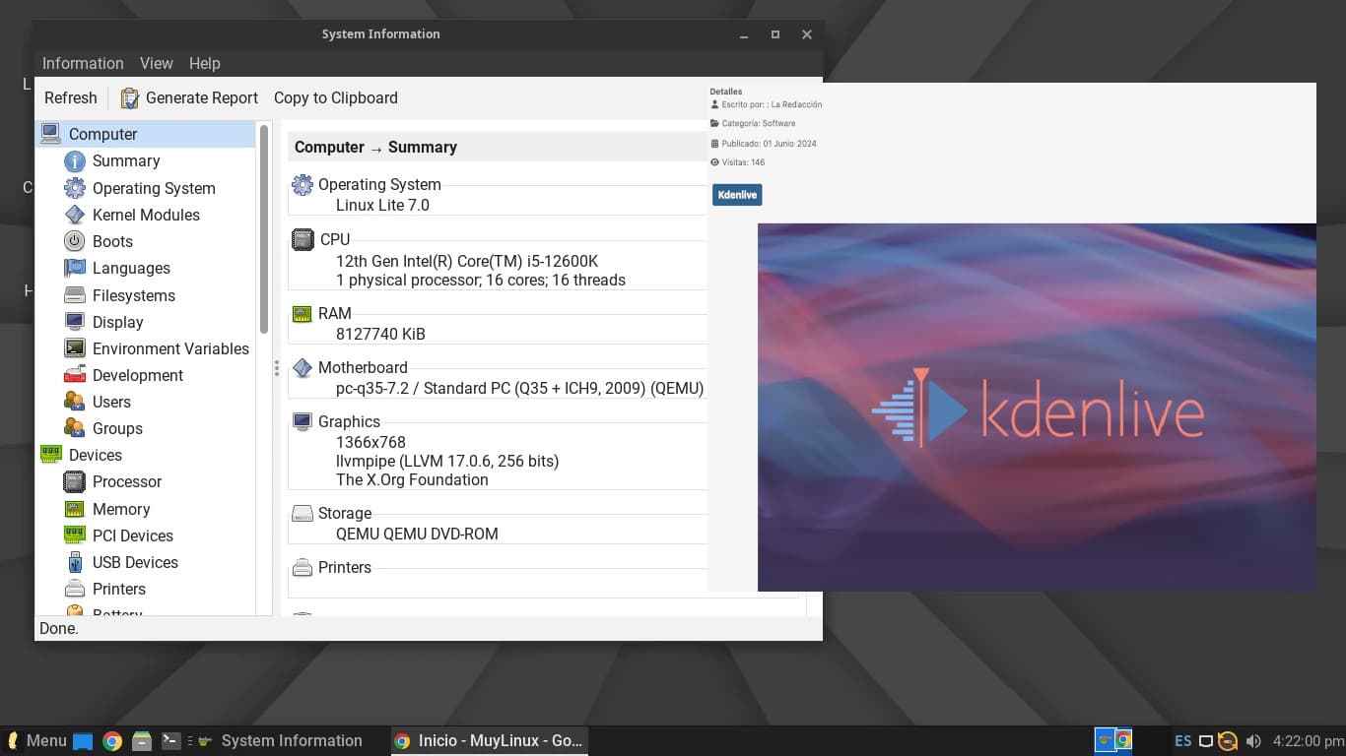Click the Graphics summary heading
The image size is (1346, 756).
(x=349, y=421)
